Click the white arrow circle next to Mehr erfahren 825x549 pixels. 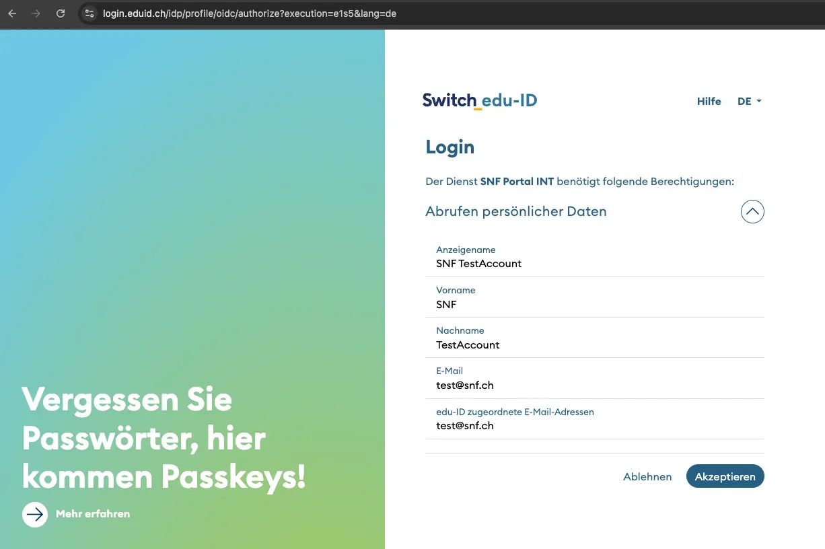(x=34, y=514)
